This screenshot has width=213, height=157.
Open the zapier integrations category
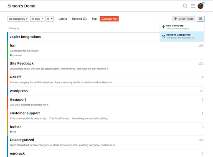(x=25, y=37)
